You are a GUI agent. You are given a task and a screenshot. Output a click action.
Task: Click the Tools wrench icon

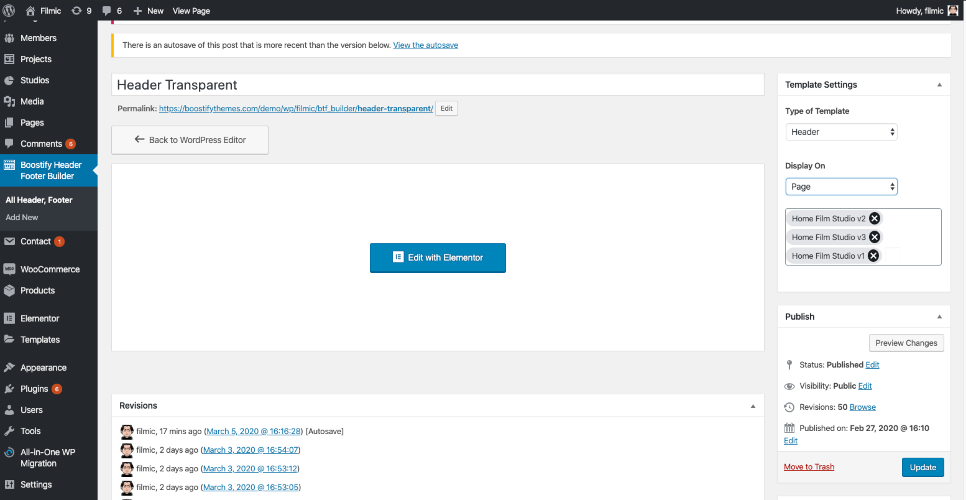pos(9,431)
